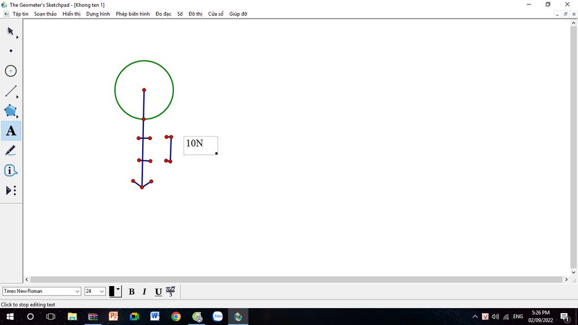This screenshot has width=578, height=325.
Task: Click the 10N caption resize handle
Action: [216, 153]
